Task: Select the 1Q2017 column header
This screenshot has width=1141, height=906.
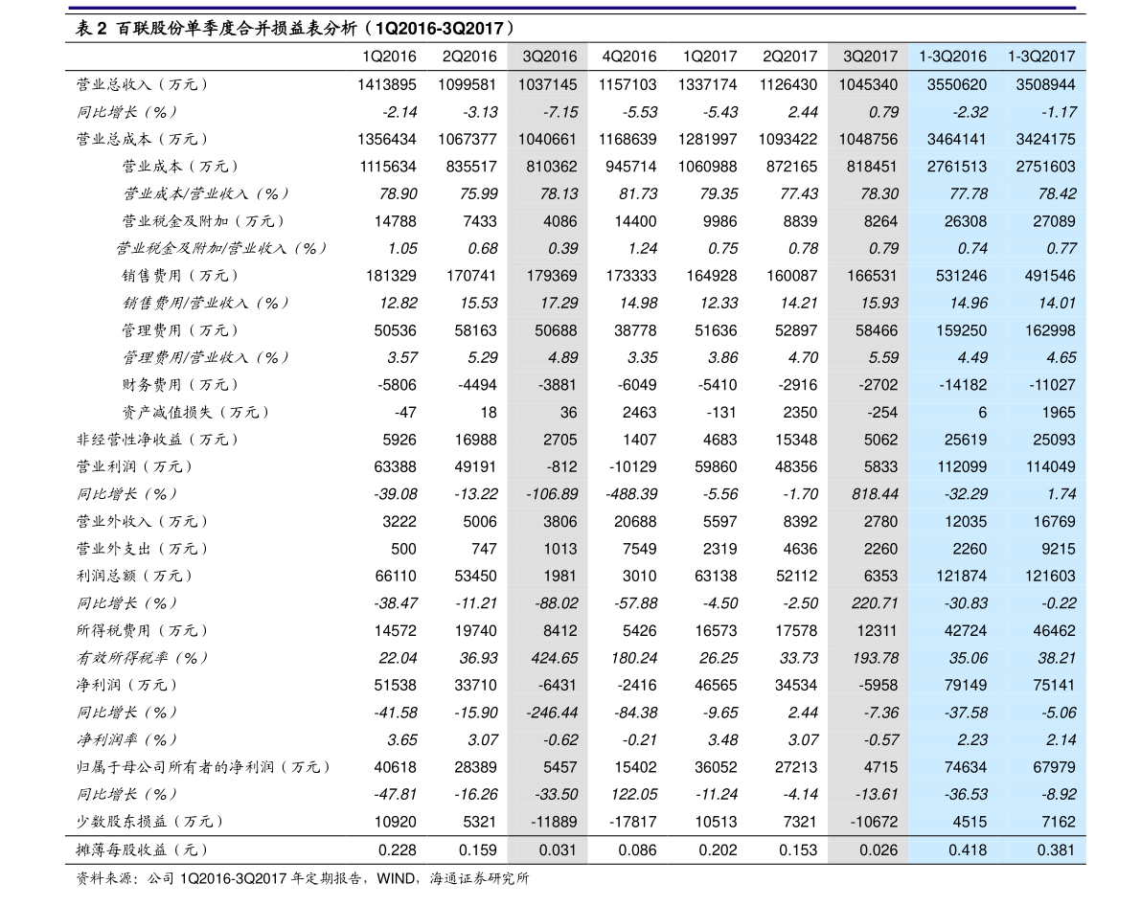Action: pos(710,57)
